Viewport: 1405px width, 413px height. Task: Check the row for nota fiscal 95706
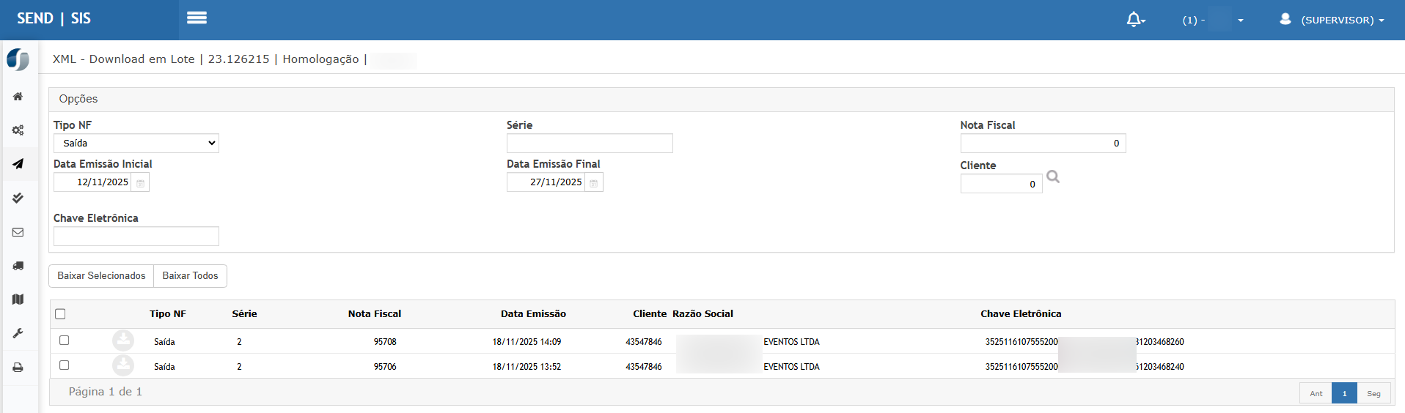pos(65,365)
